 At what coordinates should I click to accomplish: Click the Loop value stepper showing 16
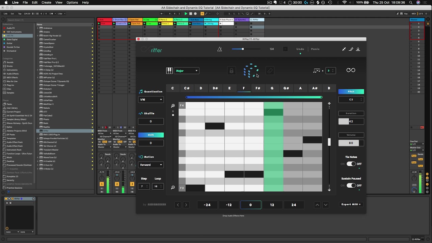pyautogui.click(x=158, y=186)
